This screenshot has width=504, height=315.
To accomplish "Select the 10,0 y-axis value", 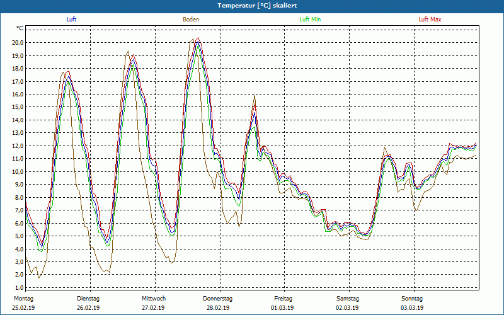I will coord(18,171).
